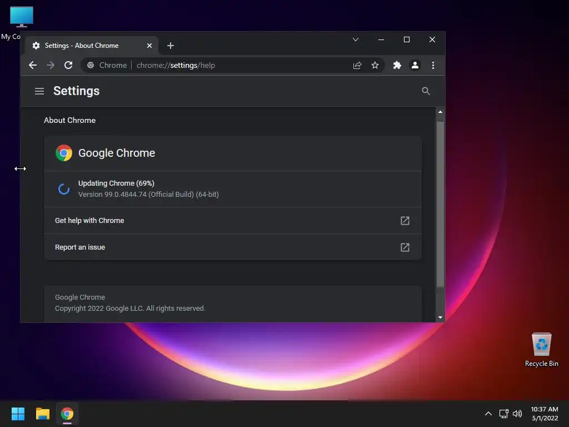Open the share this page icon

click(357, 66)
